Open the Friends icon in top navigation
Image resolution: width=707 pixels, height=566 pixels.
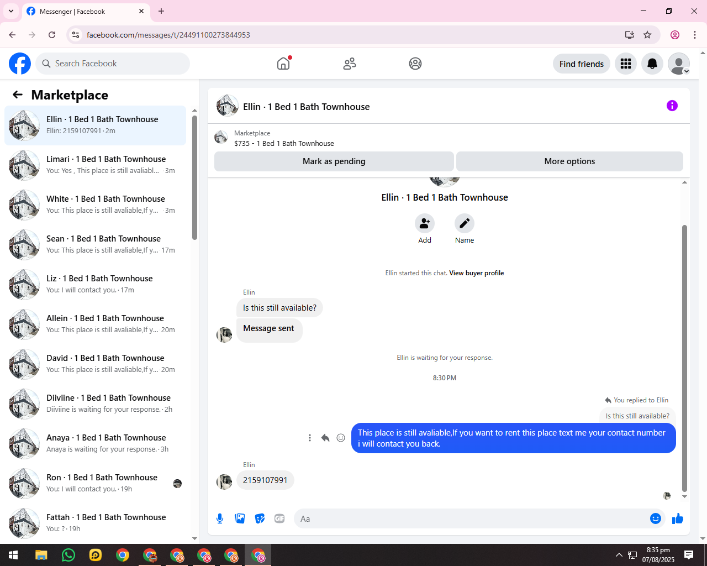(x=350, y=64)
